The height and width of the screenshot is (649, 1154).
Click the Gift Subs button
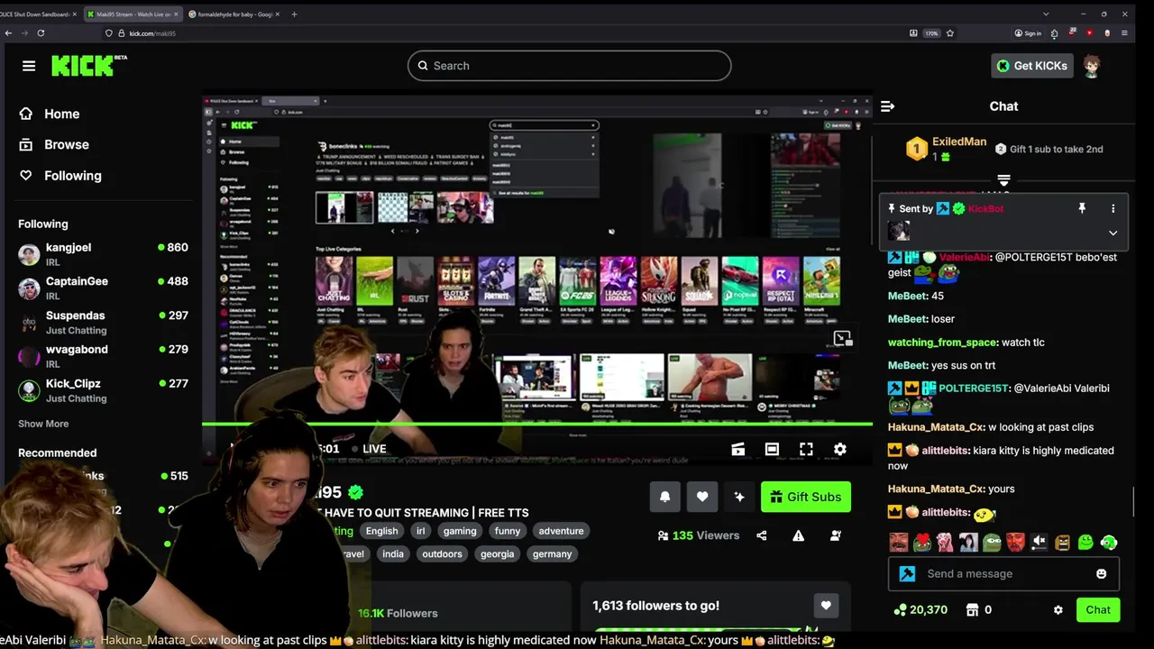[x=806, y=497]
